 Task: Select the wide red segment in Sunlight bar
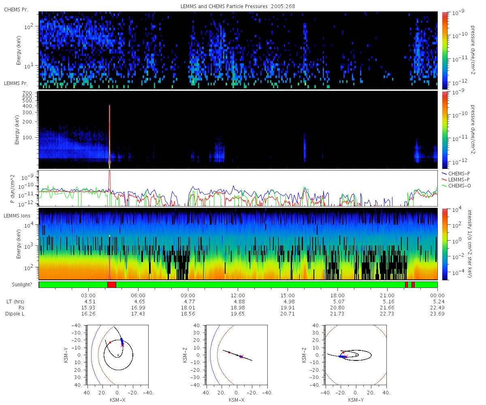[112, 285]
